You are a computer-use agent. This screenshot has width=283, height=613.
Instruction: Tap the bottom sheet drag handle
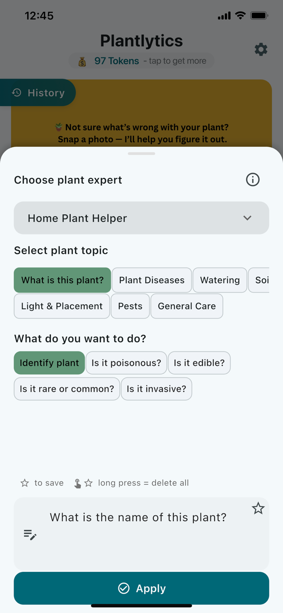coord(141,153)
